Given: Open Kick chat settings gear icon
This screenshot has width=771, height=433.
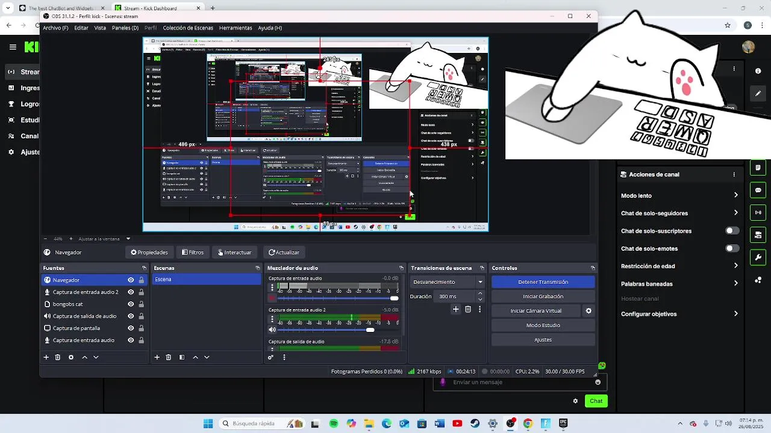Looking at the screenshot, I should click(x=575, y=401).
